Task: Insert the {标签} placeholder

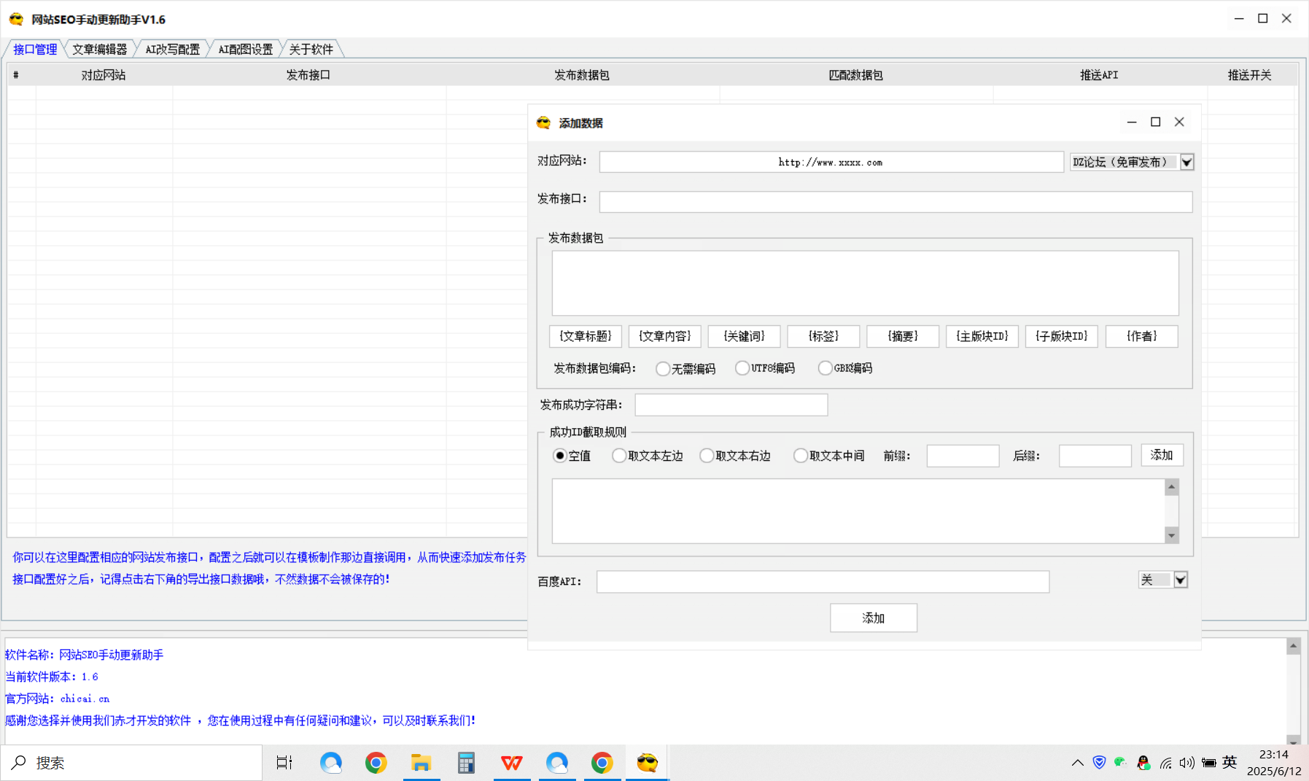Action: pyautogui.click(x=824, y=336)
